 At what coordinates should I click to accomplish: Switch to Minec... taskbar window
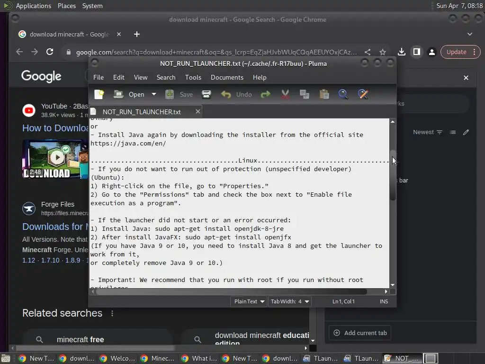(158, 358)
